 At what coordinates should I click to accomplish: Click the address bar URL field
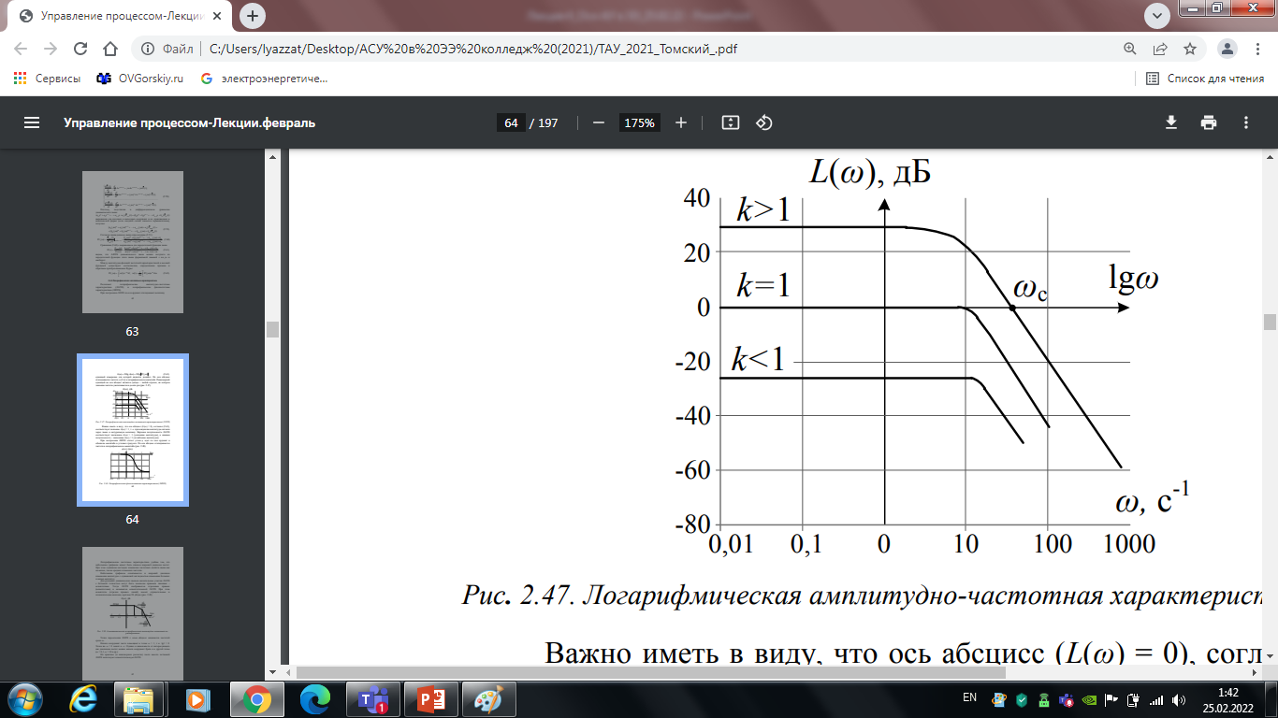coord(472,49)
